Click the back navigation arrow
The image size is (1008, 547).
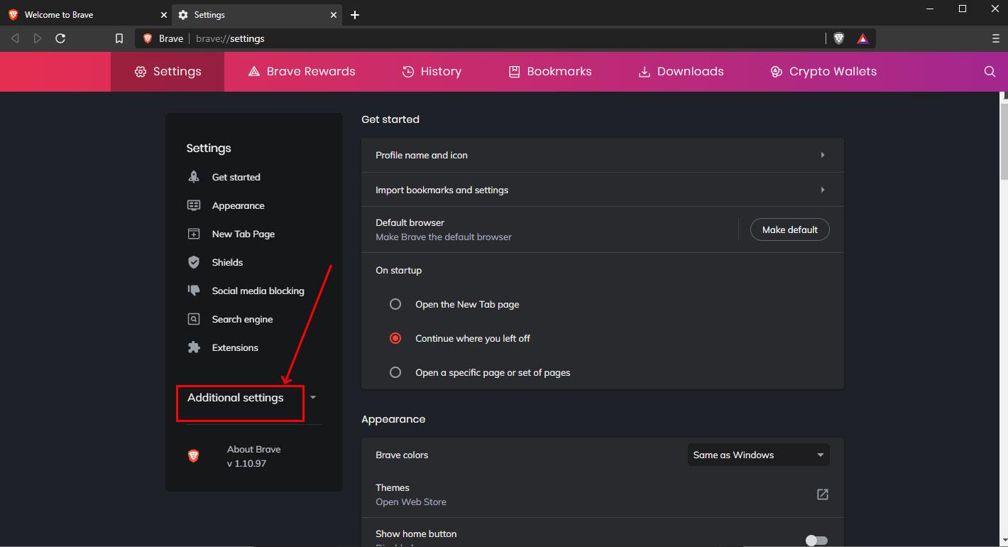[x=15, y=38]
